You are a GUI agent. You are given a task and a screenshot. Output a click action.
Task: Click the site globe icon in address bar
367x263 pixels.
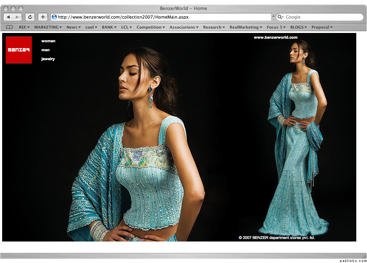54,17
